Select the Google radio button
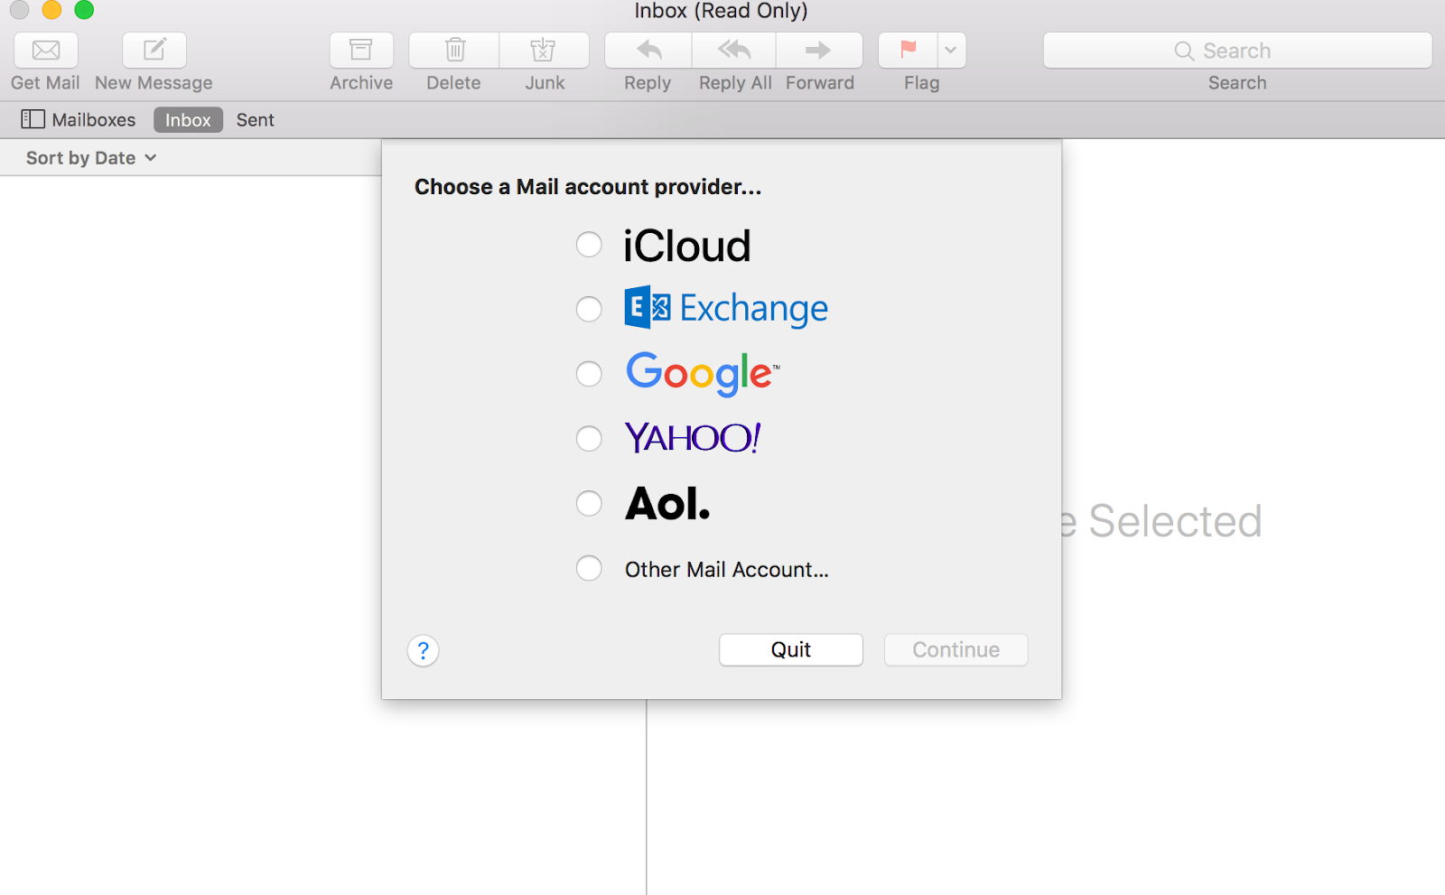 coord(589,374)
